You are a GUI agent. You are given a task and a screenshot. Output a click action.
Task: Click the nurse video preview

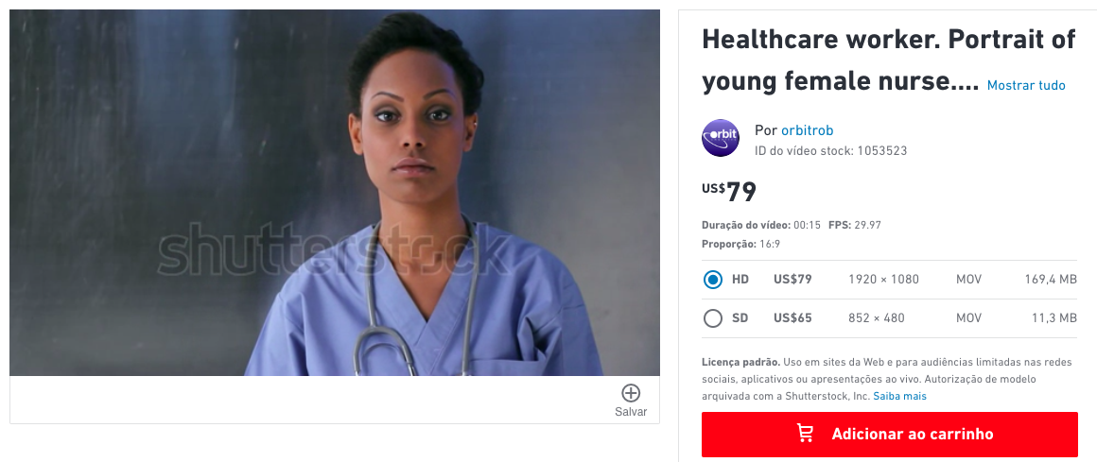point(335,193)
